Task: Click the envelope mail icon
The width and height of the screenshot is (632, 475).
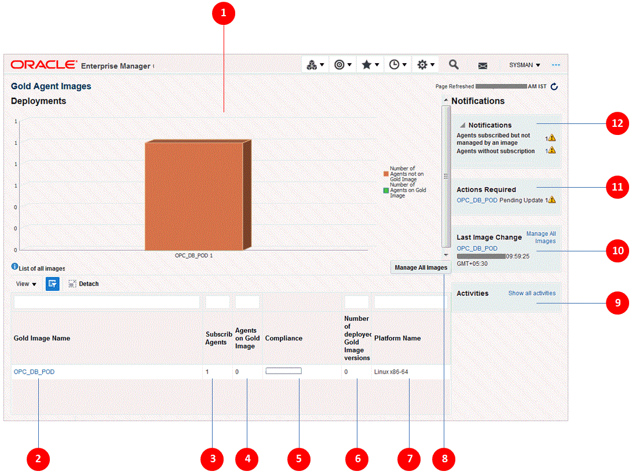Action: click(x=483, y=66)
